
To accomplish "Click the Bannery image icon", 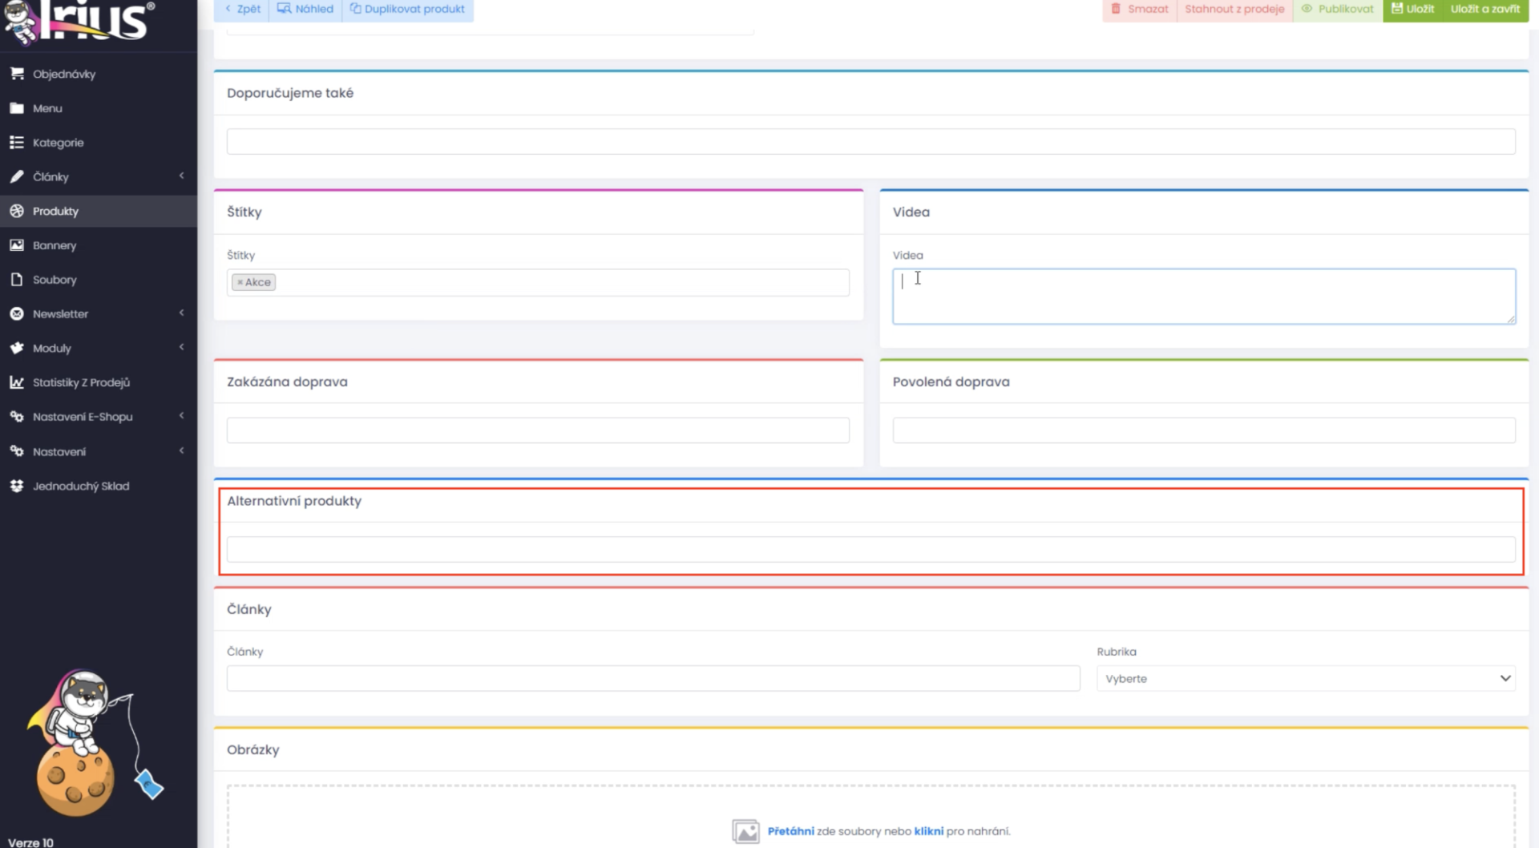I will (x=17, y=245).
